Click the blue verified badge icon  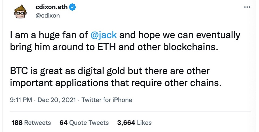click(72, 7)
